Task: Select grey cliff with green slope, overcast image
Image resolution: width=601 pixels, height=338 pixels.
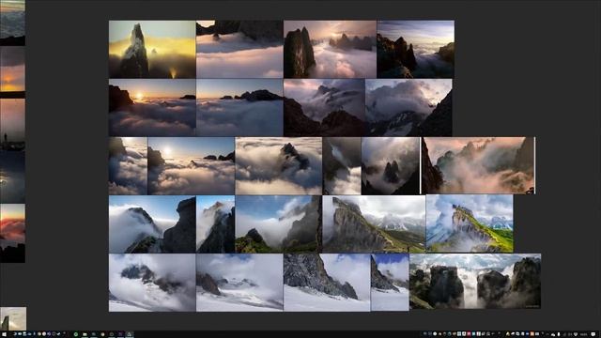Action: tap(374, 224)
